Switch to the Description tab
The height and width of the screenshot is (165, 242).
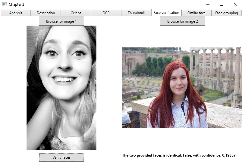coord(46,13)
